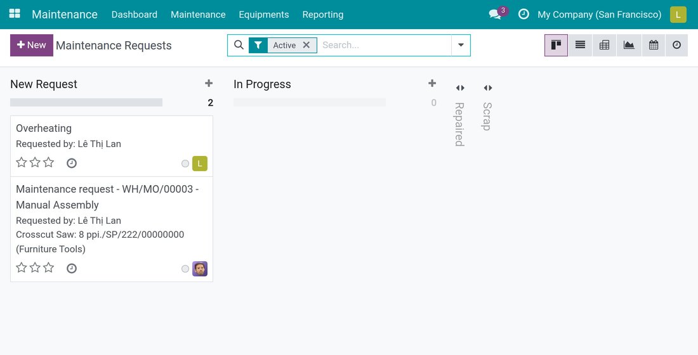Toggle kanban state dot on Overheating card
This screenshot has height=355, width=698.
tap(185, 164)
